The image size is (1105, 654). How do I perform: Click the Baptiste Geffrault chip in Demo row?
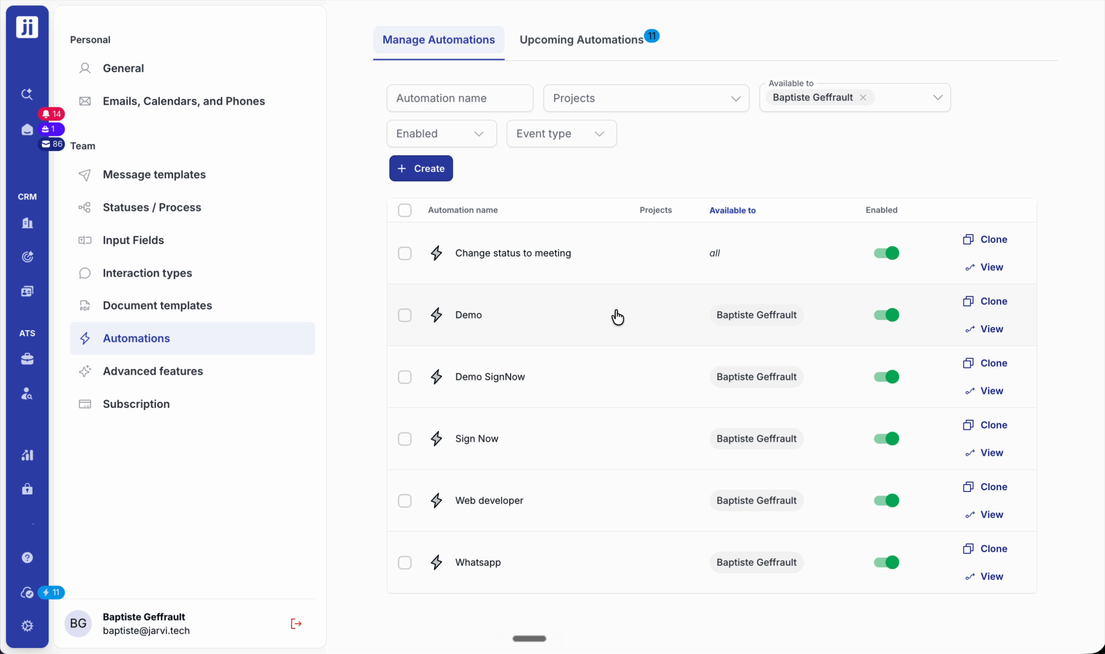point(756,315)
